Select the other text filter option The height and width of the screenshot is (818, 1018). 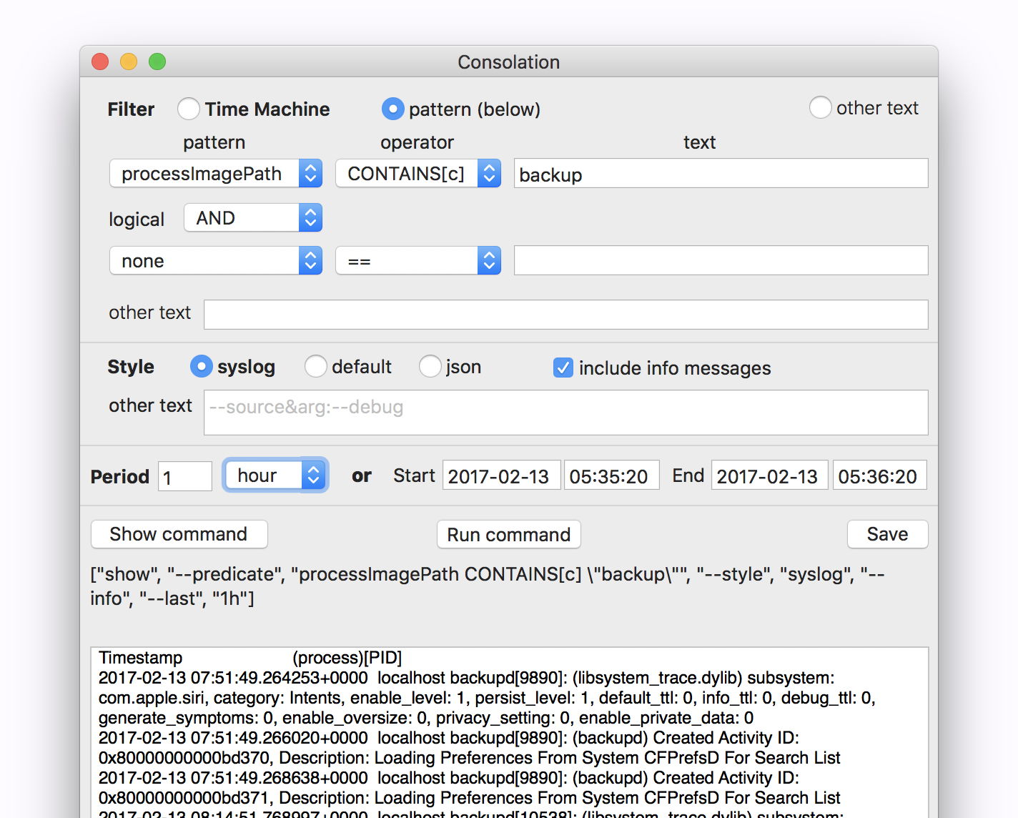[820, 107]
